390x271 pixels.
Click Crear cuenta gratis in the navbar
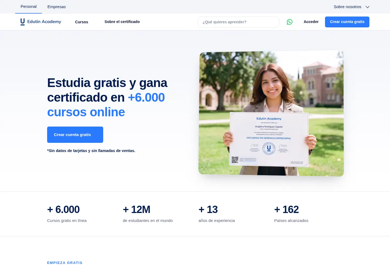(347, 22)
